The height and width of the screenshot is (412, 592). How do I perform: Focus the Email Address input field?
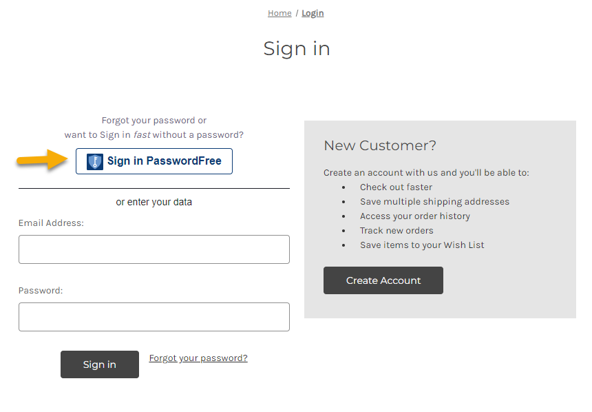(x=154, y=249)
